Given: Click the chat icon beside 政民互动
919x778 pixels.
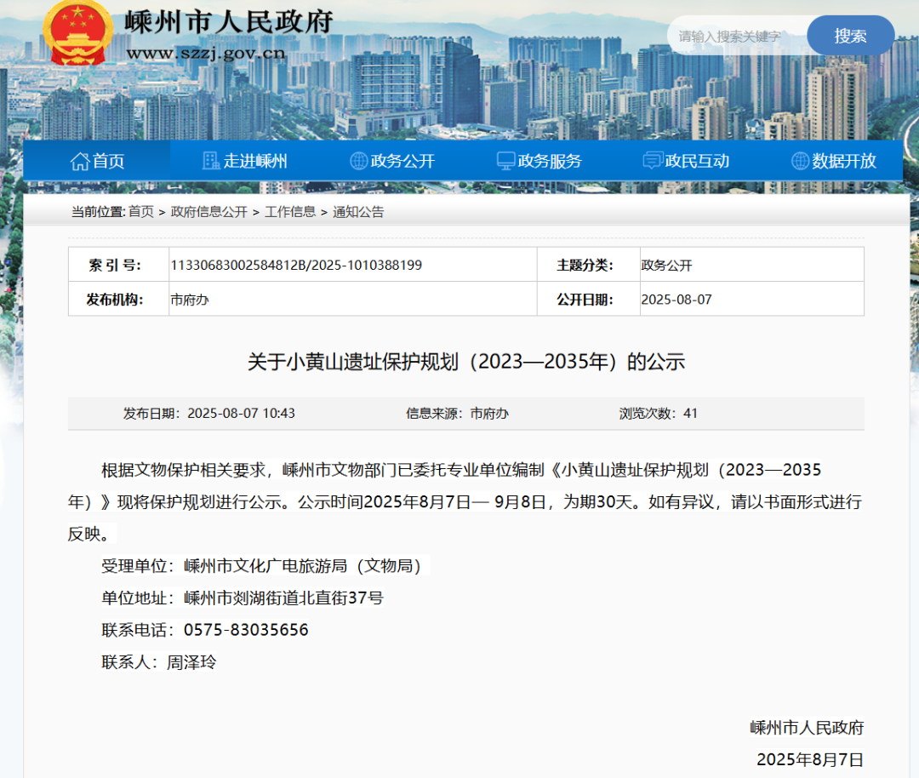Looking at the screenshot, I should coord(653,161).
